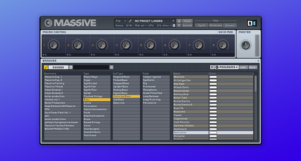Click color swatch for Destruktor preset

click(213, 133)
